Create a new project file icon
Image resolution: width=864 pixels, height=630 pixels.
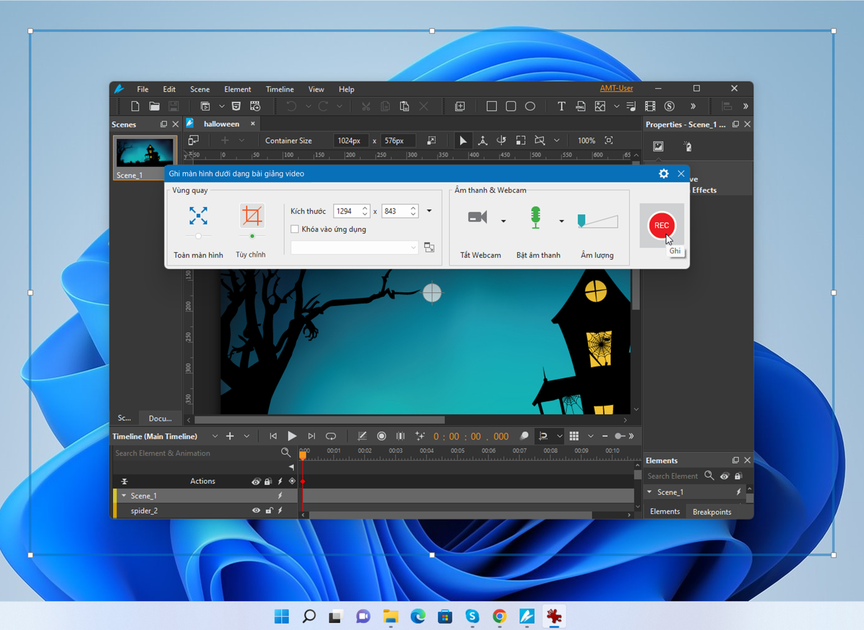pyautogui.click(x=135, y=106)
